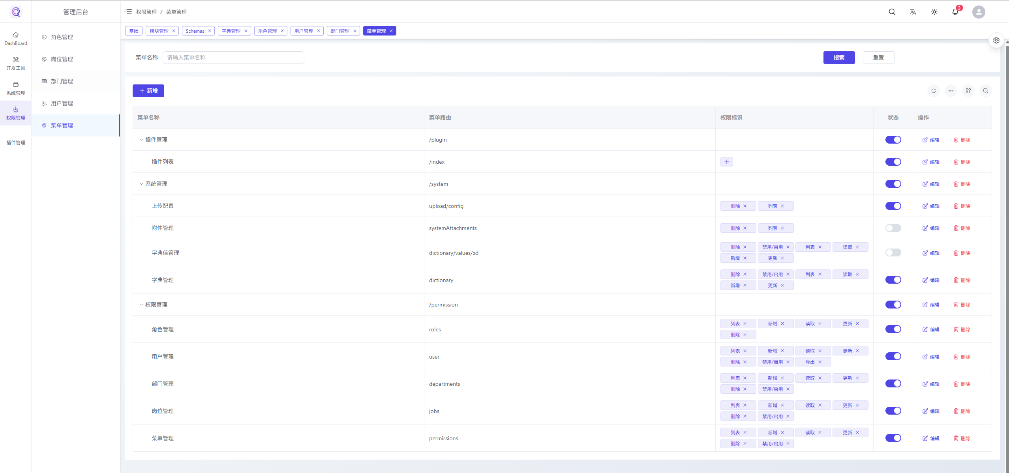Open column layout settings icon above table
This screenshot has width=1009, height=473.
(968, 91)
